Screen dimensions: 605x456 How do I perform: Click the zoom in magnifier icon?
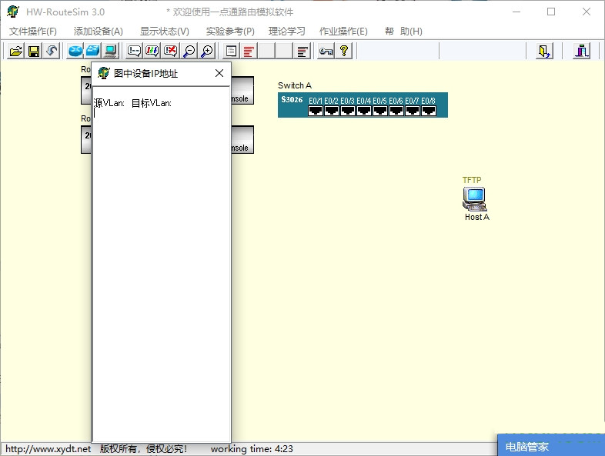[207, 51]
